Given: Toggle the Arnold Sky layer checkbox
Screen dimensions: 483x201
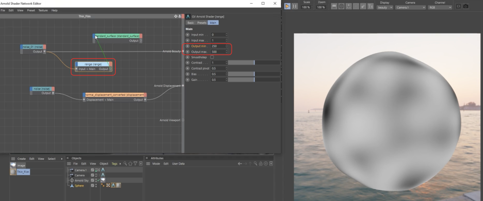Looking at the screenshot, I should point(92,180).
